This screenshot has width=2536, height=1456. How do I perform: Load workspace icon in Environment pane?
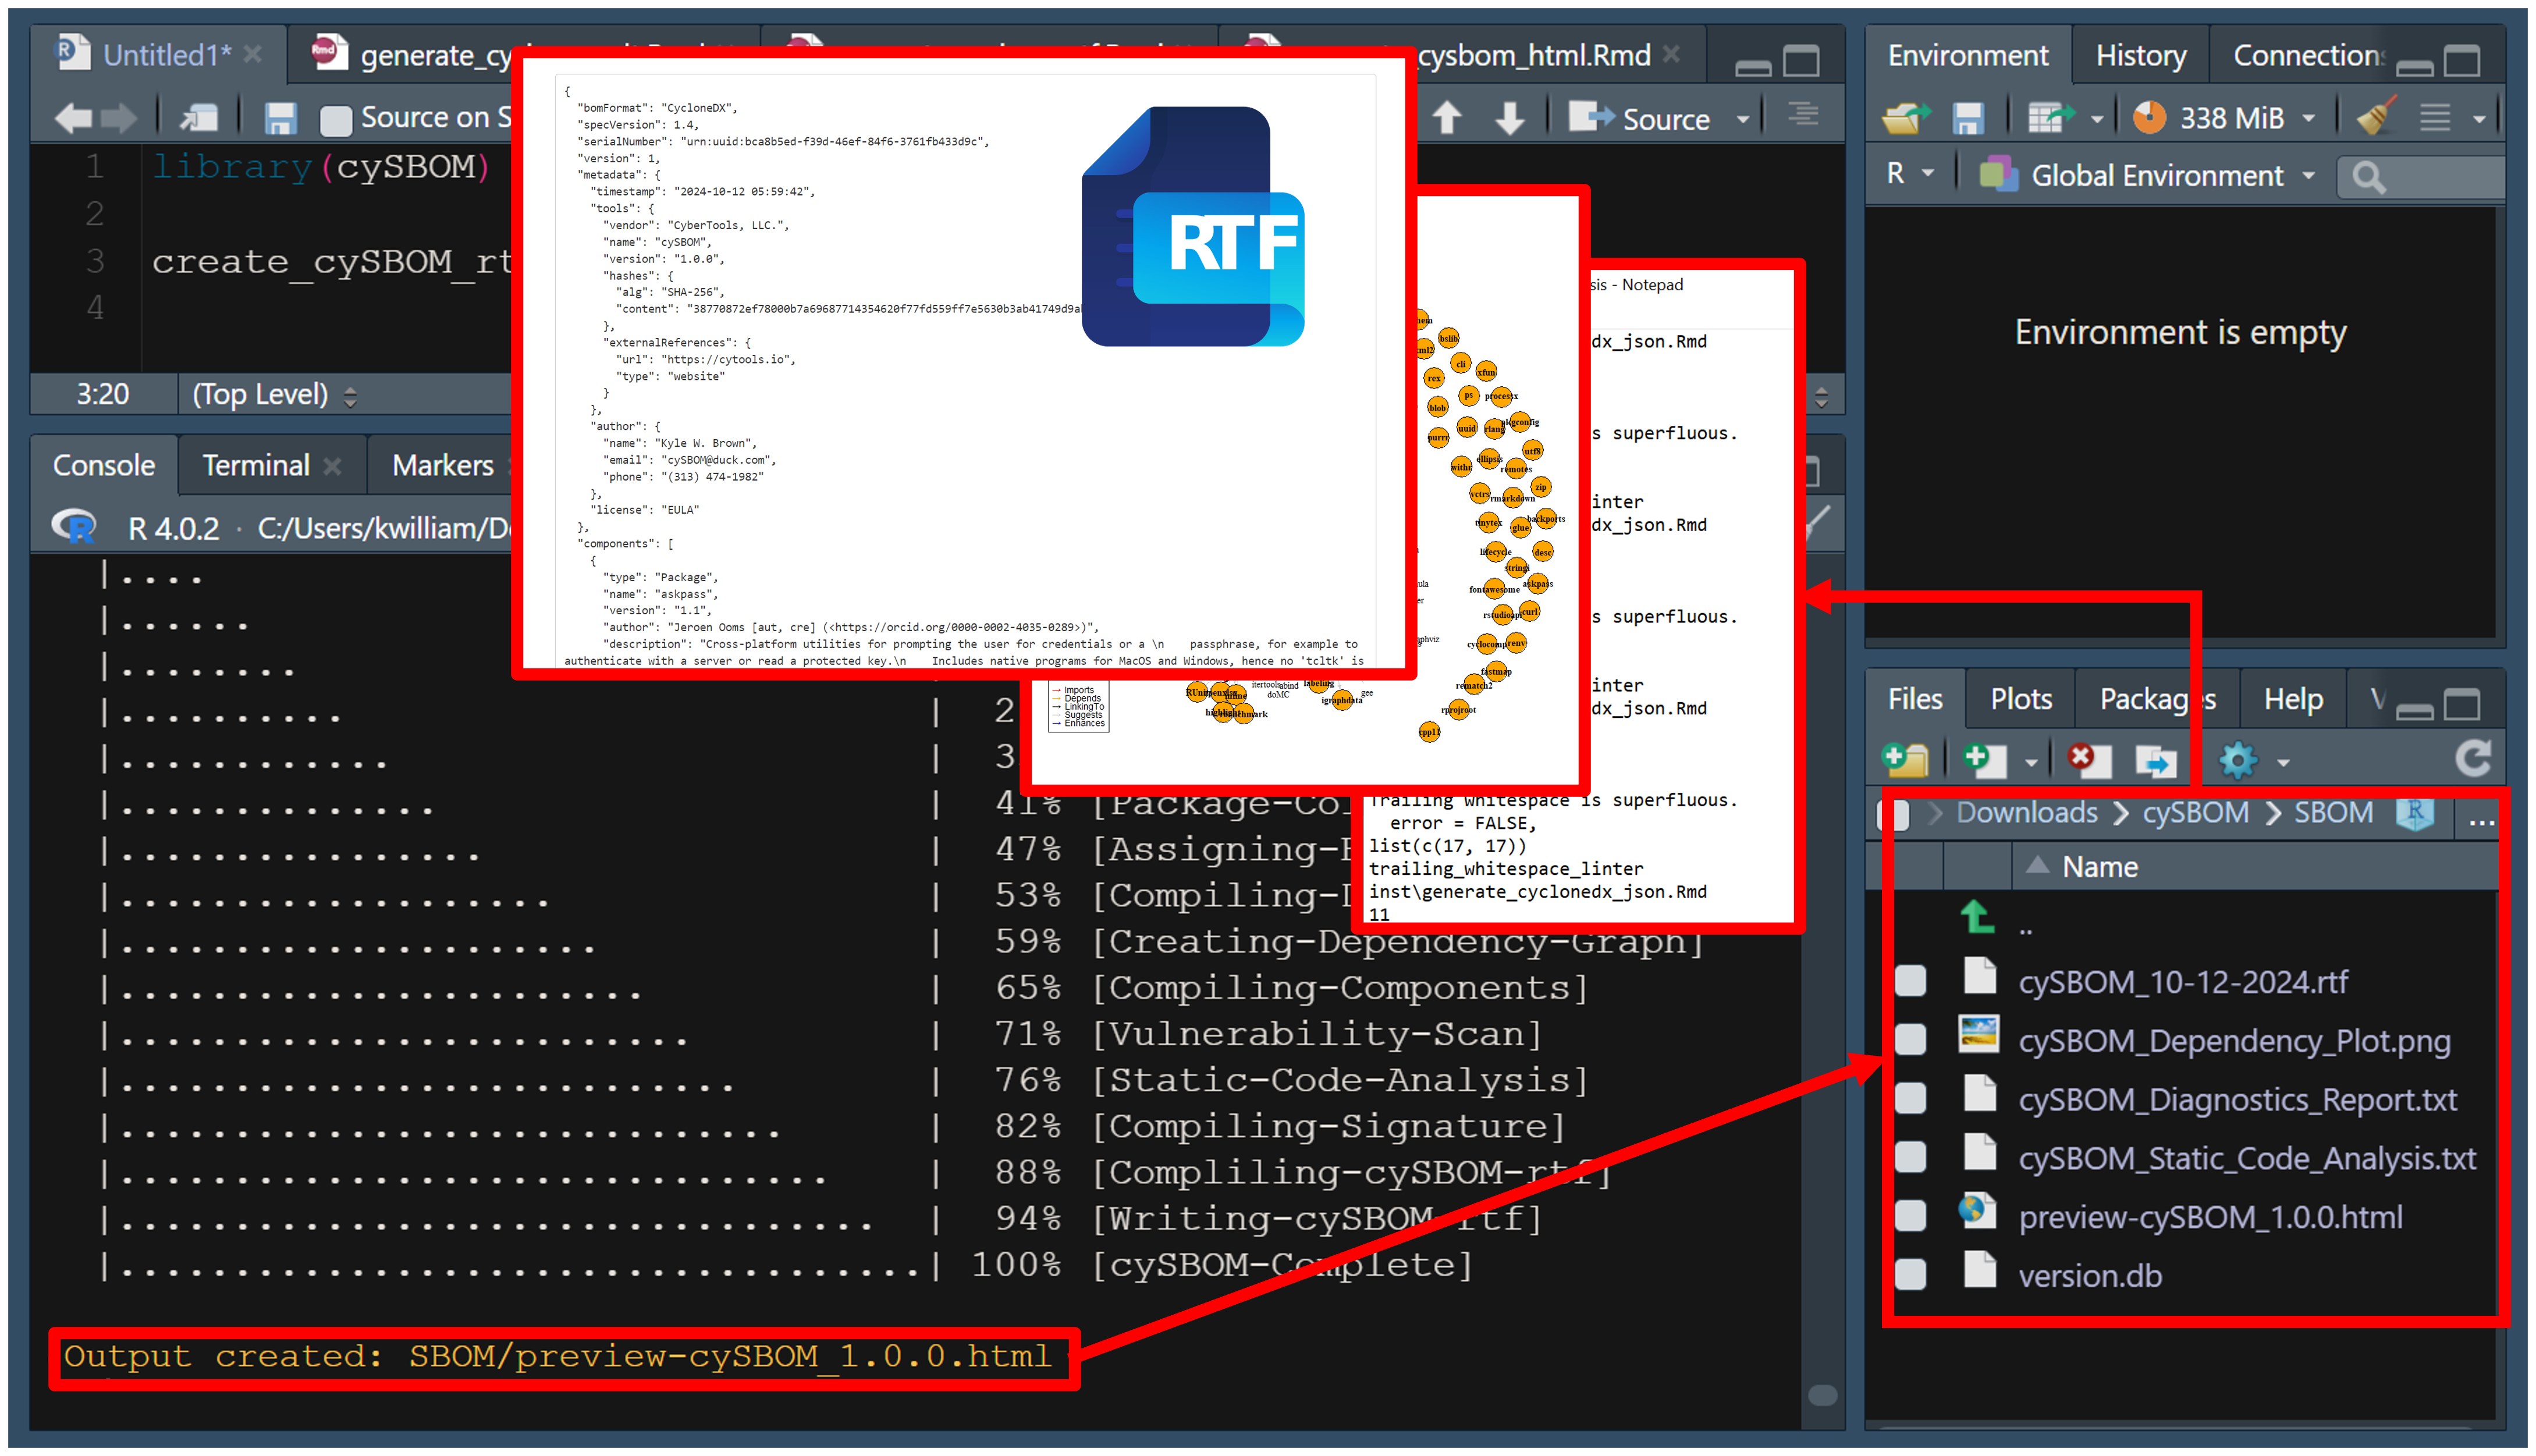tap(1907, 118)
